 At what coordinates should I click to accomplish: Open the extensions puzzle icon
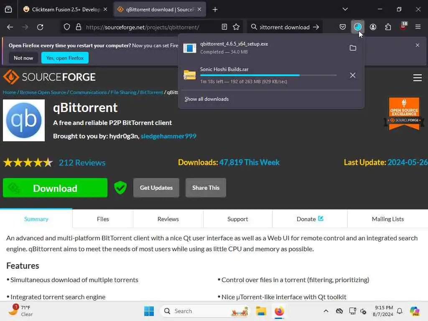pyautogui.click(x=388, y=27)
